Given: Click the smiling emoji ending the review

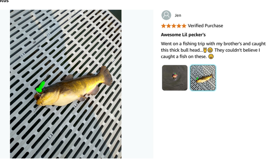Looking at the screenshot, I should (x=211, y=56).
